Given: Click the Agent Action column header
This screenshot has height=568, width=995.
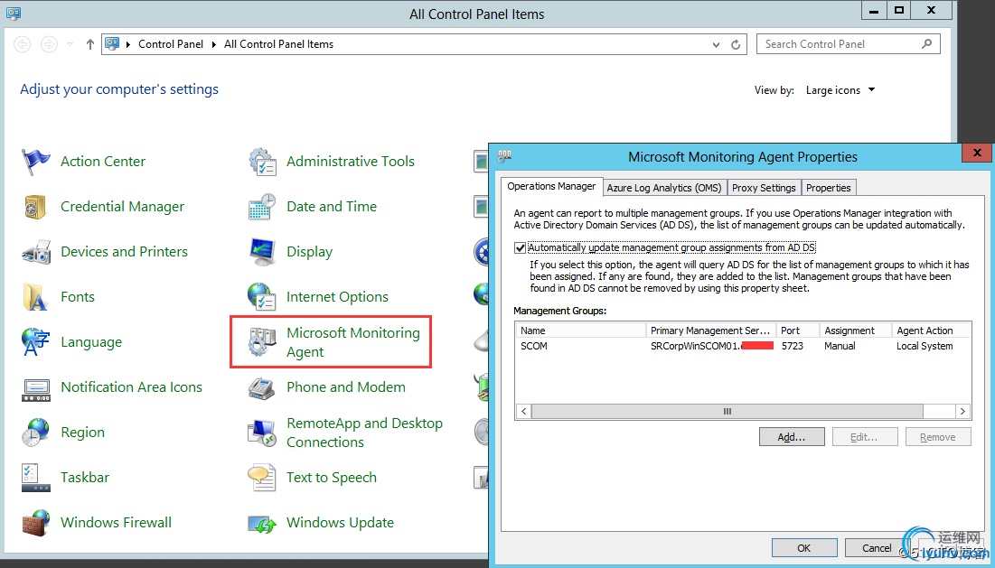Looking at the screenshot, I should 931,331.
